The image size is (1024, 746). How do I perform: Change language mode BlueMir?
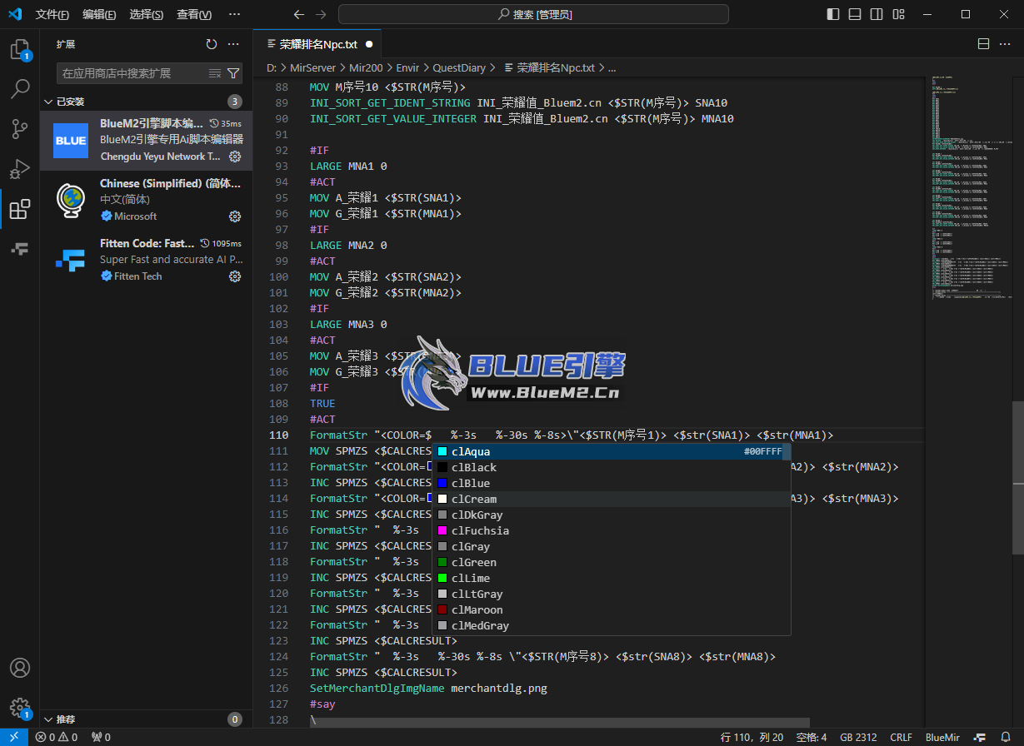tap(942, 737)
